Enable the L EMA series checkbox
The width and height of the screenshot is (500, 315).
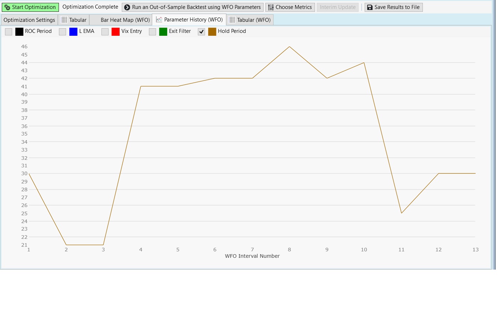coord(62,32)
